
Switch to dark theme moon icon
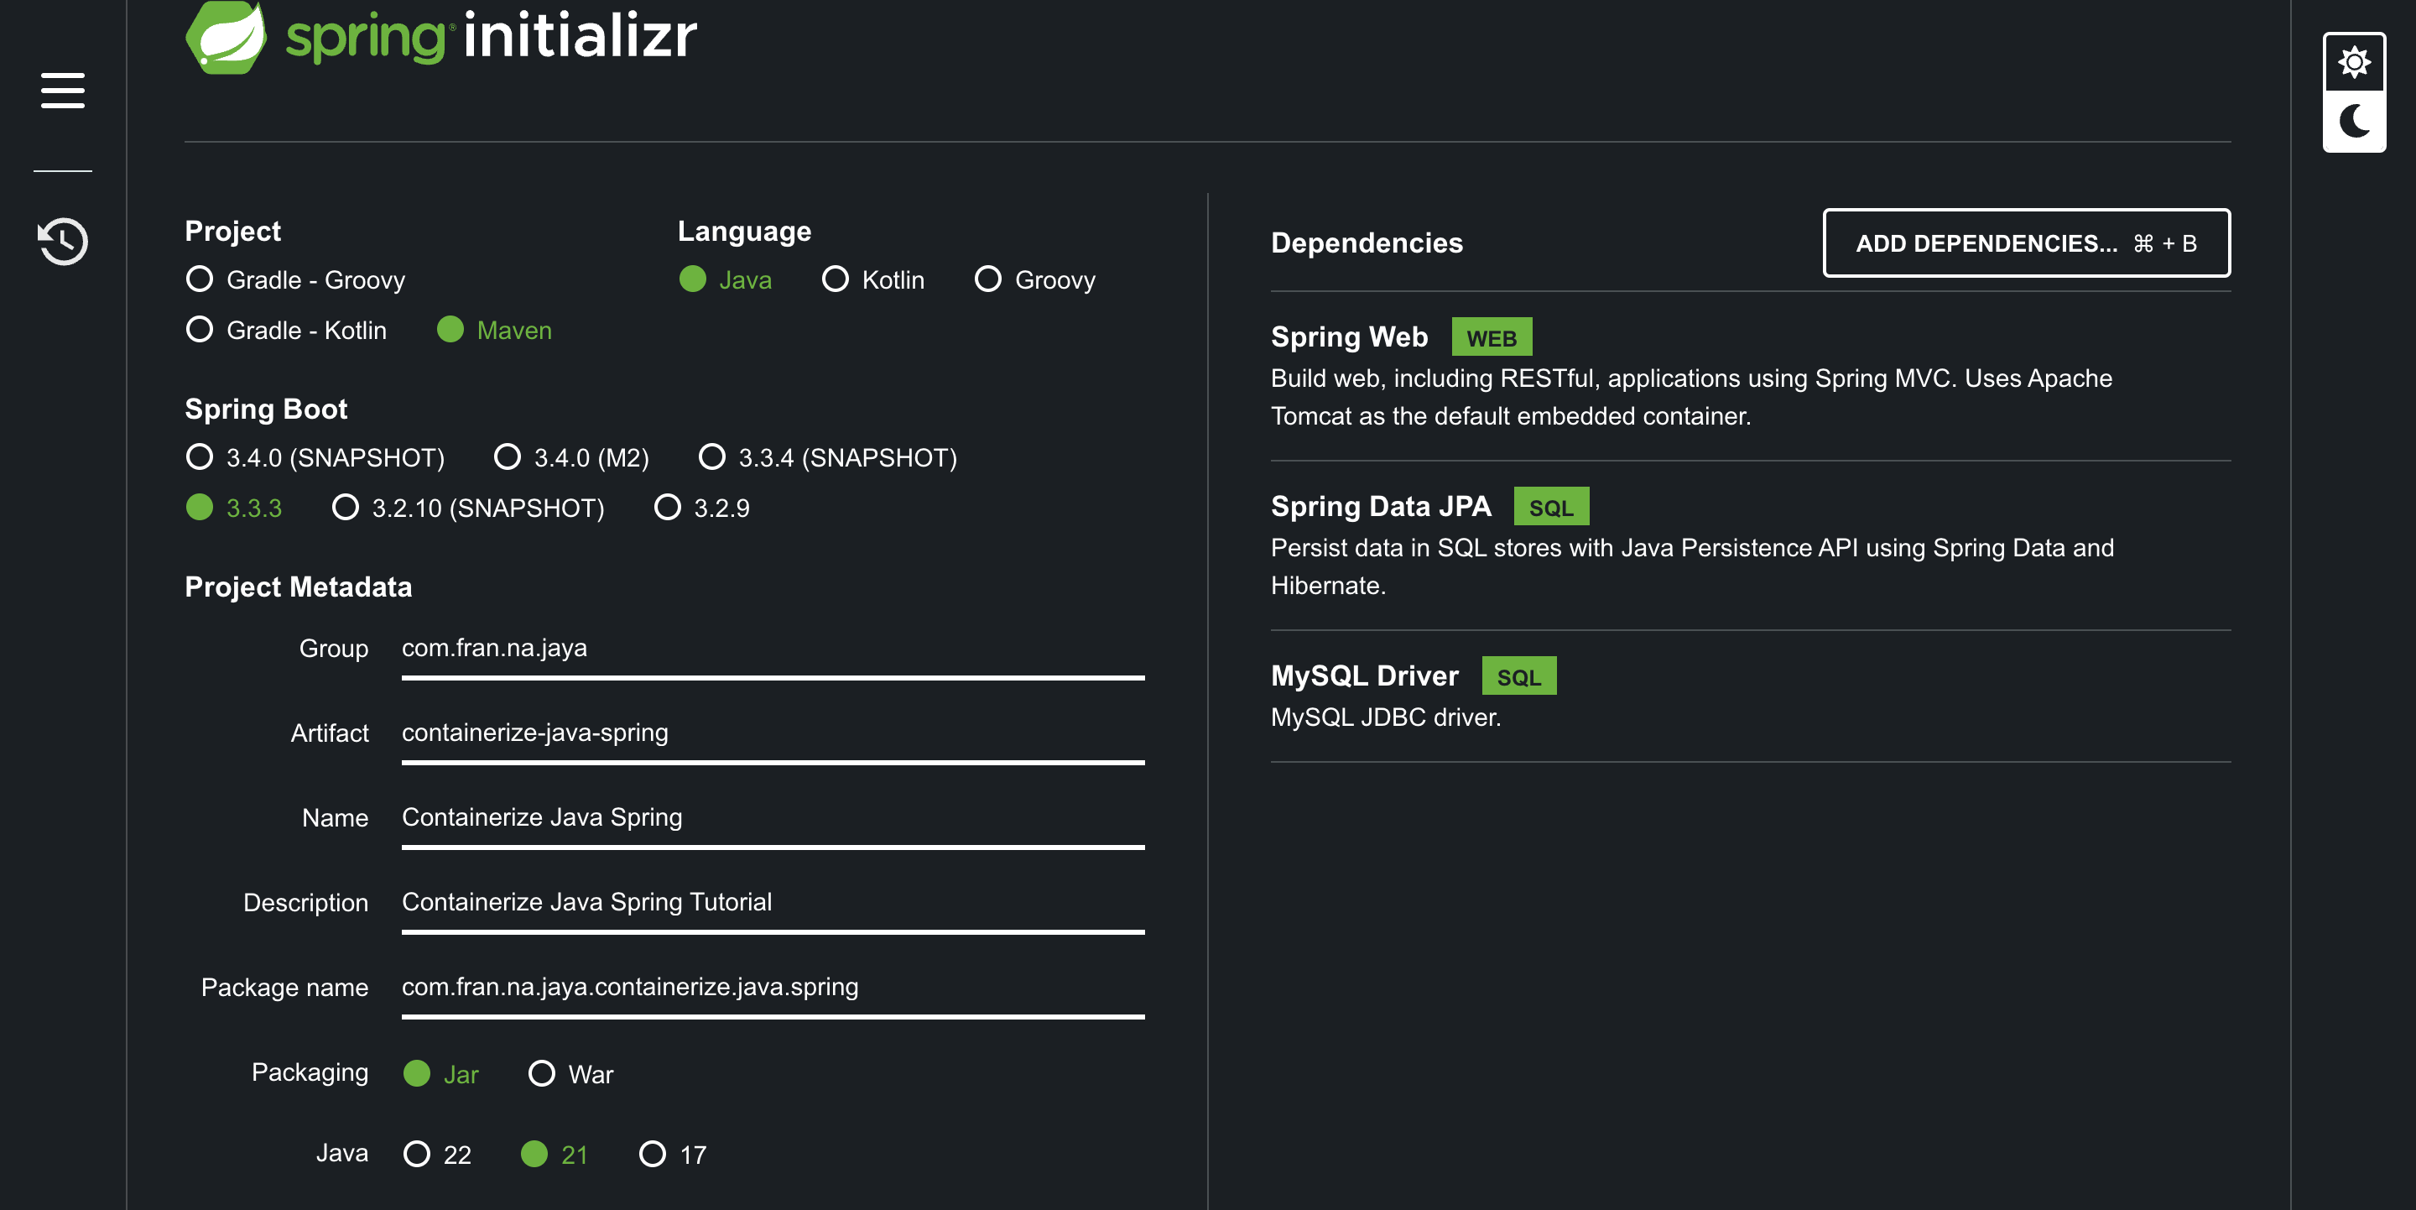(2354, 121)
